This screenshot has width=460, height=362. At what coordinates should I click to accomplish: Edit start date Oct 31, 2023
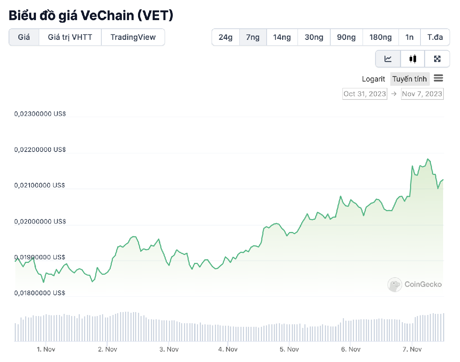pyautogui.click(x=365, y=94)
